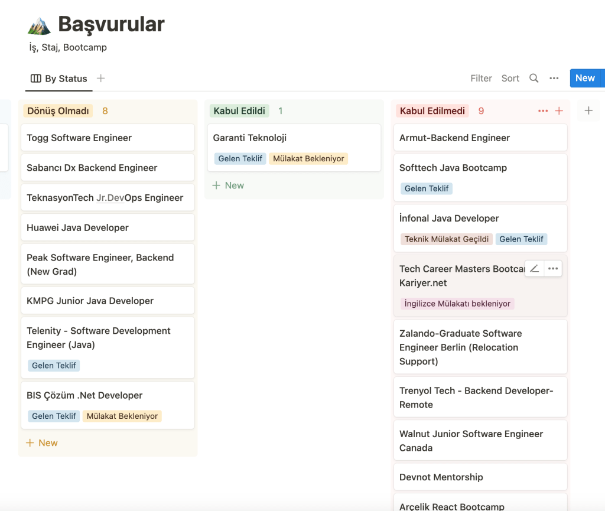Screen dimensions: 605x511
Task: Open Kabul Edilmedi column options menu
Action: (542, 111)
